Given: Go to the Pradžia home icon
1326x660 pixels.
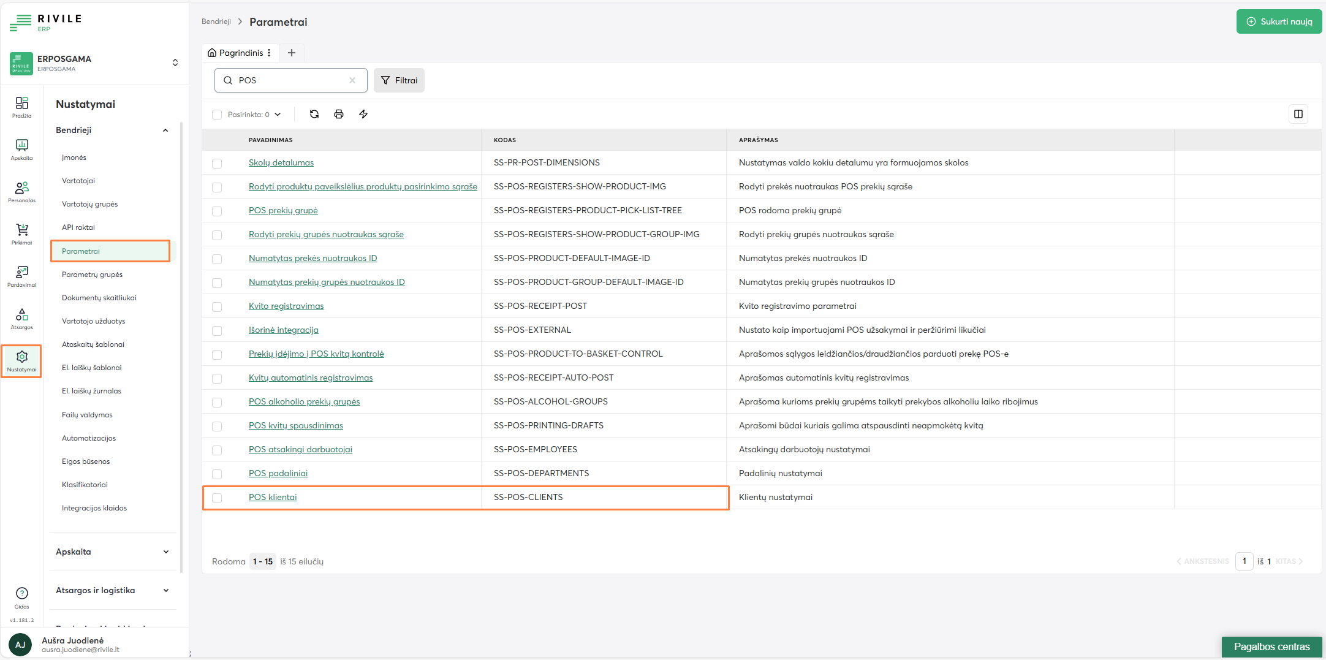Looking at the screenshot, I should pyautogui.click(x=22, y=107).
